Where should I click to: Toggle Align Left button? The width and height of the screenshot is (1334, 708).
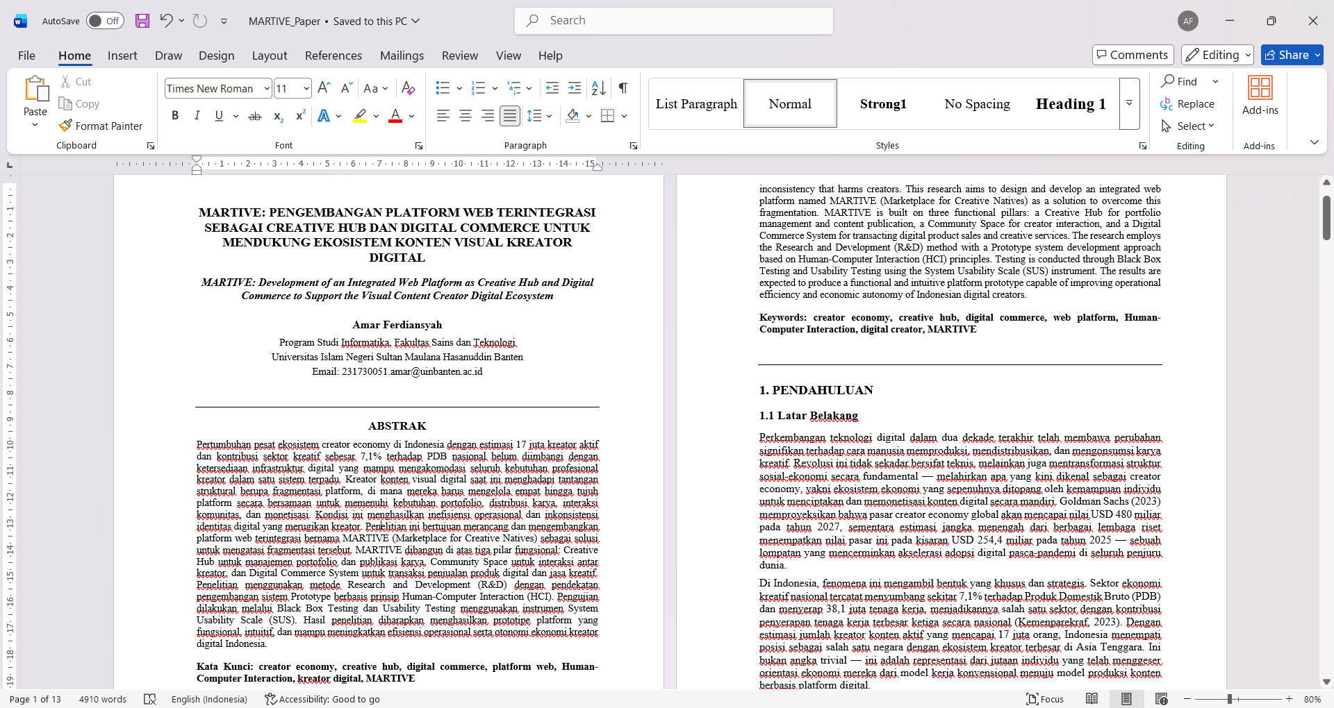tap(443, 116)
